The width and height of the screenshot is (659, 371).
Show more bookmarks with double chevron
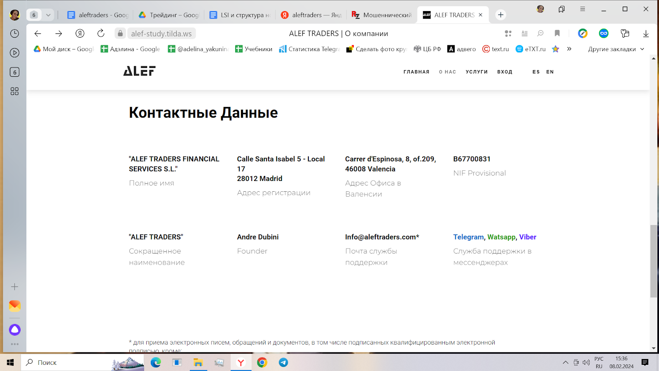[569, 49]
